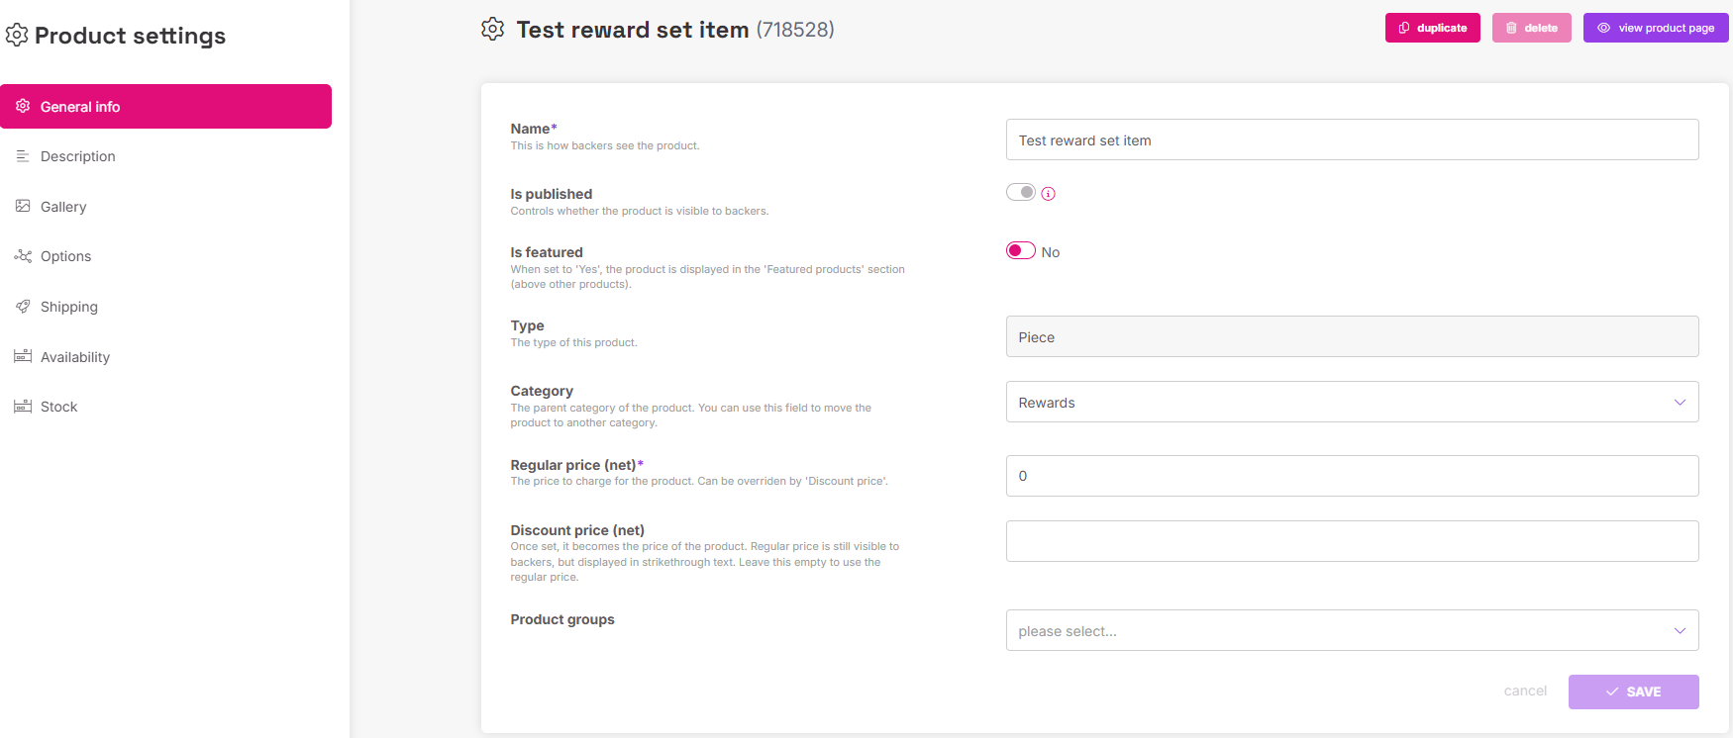Click the Product settings gear icon
The width and height of the screenshot is (1733, 738).
click(17, 36)
